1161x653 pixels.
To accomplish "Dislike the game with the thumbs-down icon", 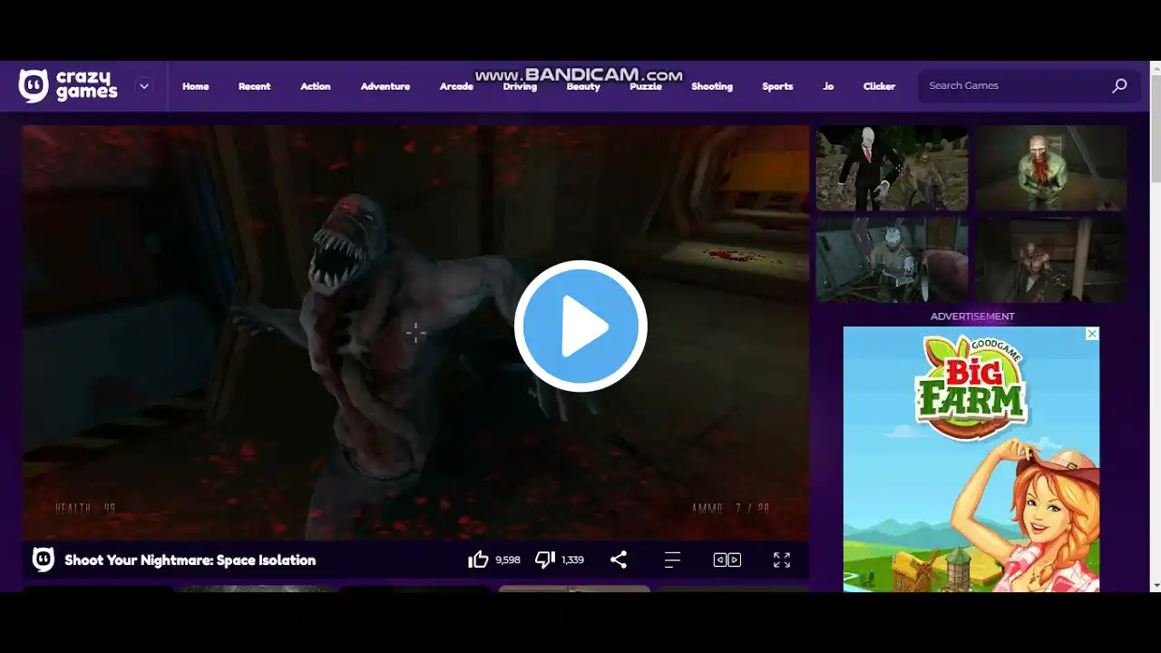I will tap(545, 560).
